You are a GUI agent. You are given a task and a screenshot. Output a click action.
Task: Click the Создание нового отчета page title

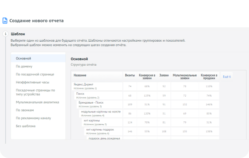pyautogui.click(x=36, y=21)
